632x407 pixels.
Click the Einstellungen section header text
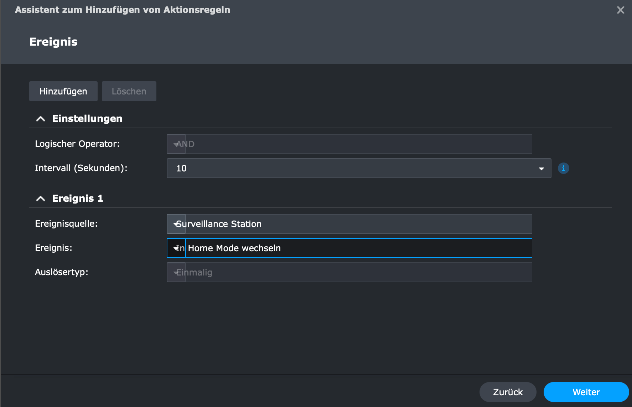(87, 119)
